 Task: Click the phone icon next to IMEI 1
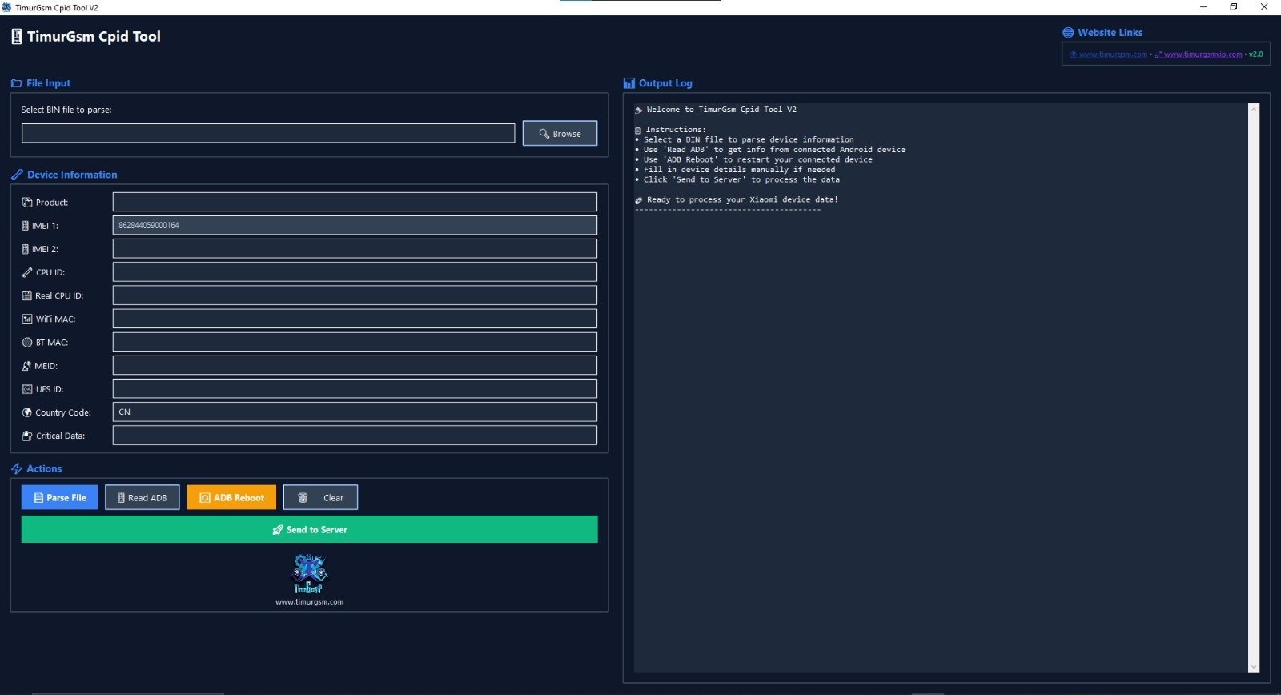tap(25, 226)
